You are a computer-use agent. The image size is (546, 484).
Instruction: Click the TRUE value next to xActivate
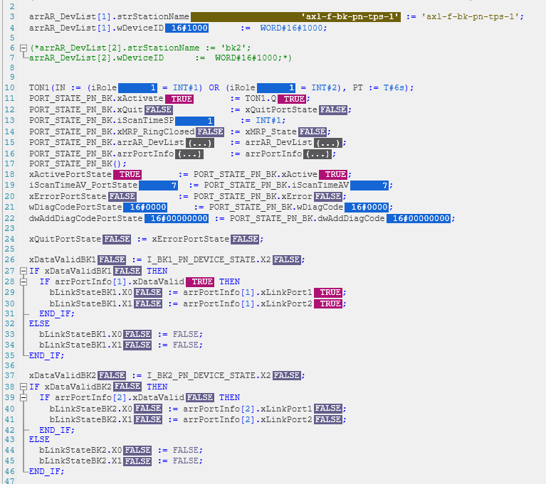coord(179,99)
